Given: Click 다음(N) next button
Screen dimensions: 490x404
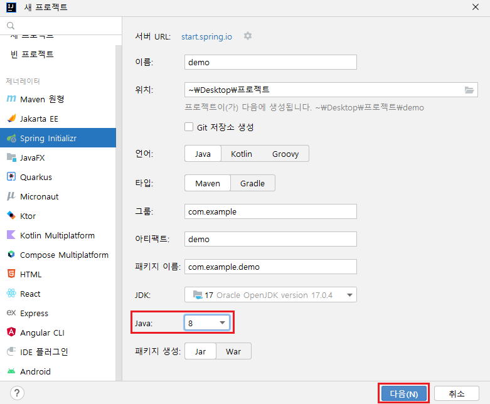Looking at the screenshot, I should 404,393.
